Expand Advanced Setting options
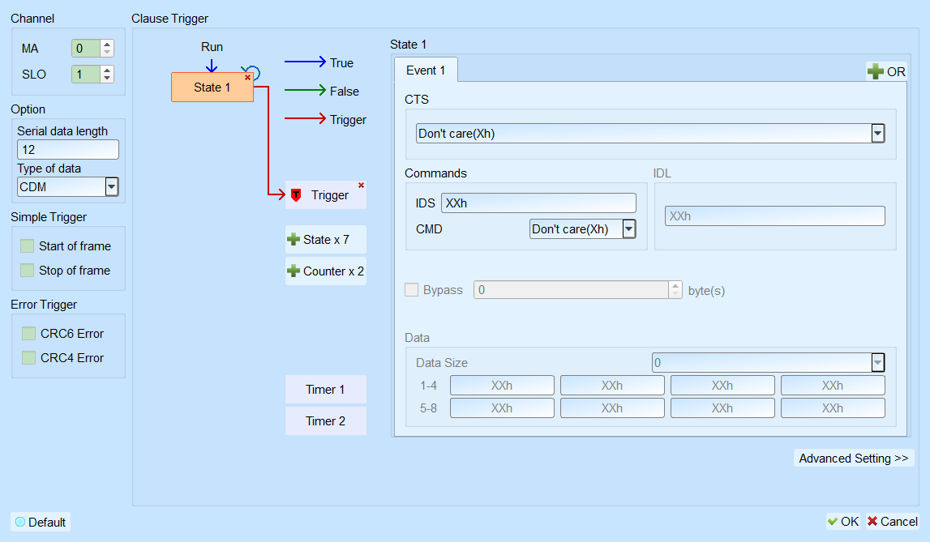Screen dimensions: 930x542 [854, 458]
